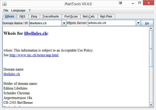Open the ? help menu
Viewport: 156px width, 110px height.
pos(29,10)
